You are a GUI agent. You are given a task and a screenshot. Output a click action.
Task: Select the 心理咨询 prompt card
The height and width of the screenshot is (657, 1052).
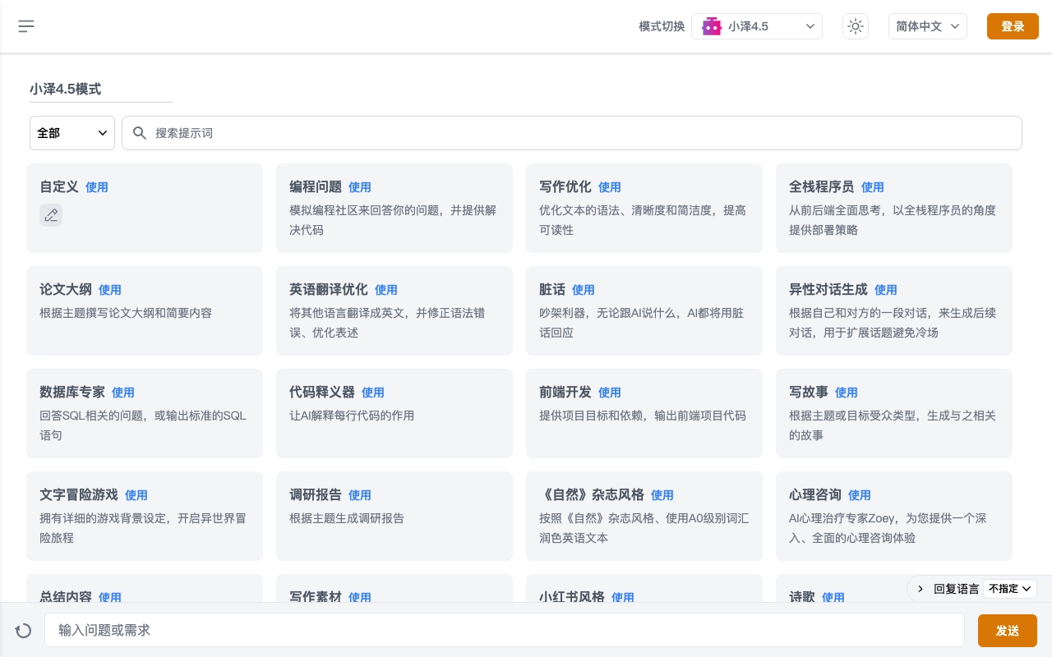coord(893,516)
